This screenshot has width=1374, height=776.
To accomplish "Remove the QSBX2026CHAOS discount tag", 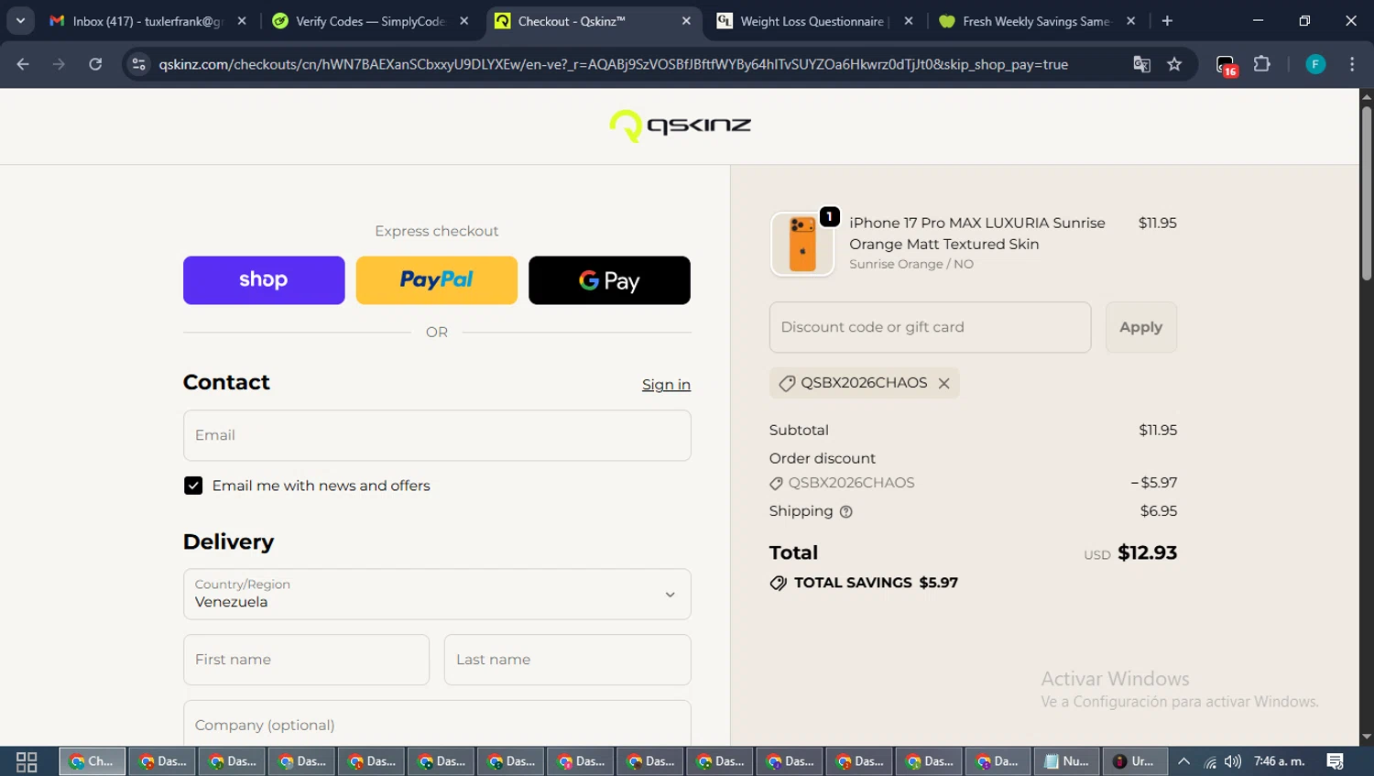I will tap(944, 383).
